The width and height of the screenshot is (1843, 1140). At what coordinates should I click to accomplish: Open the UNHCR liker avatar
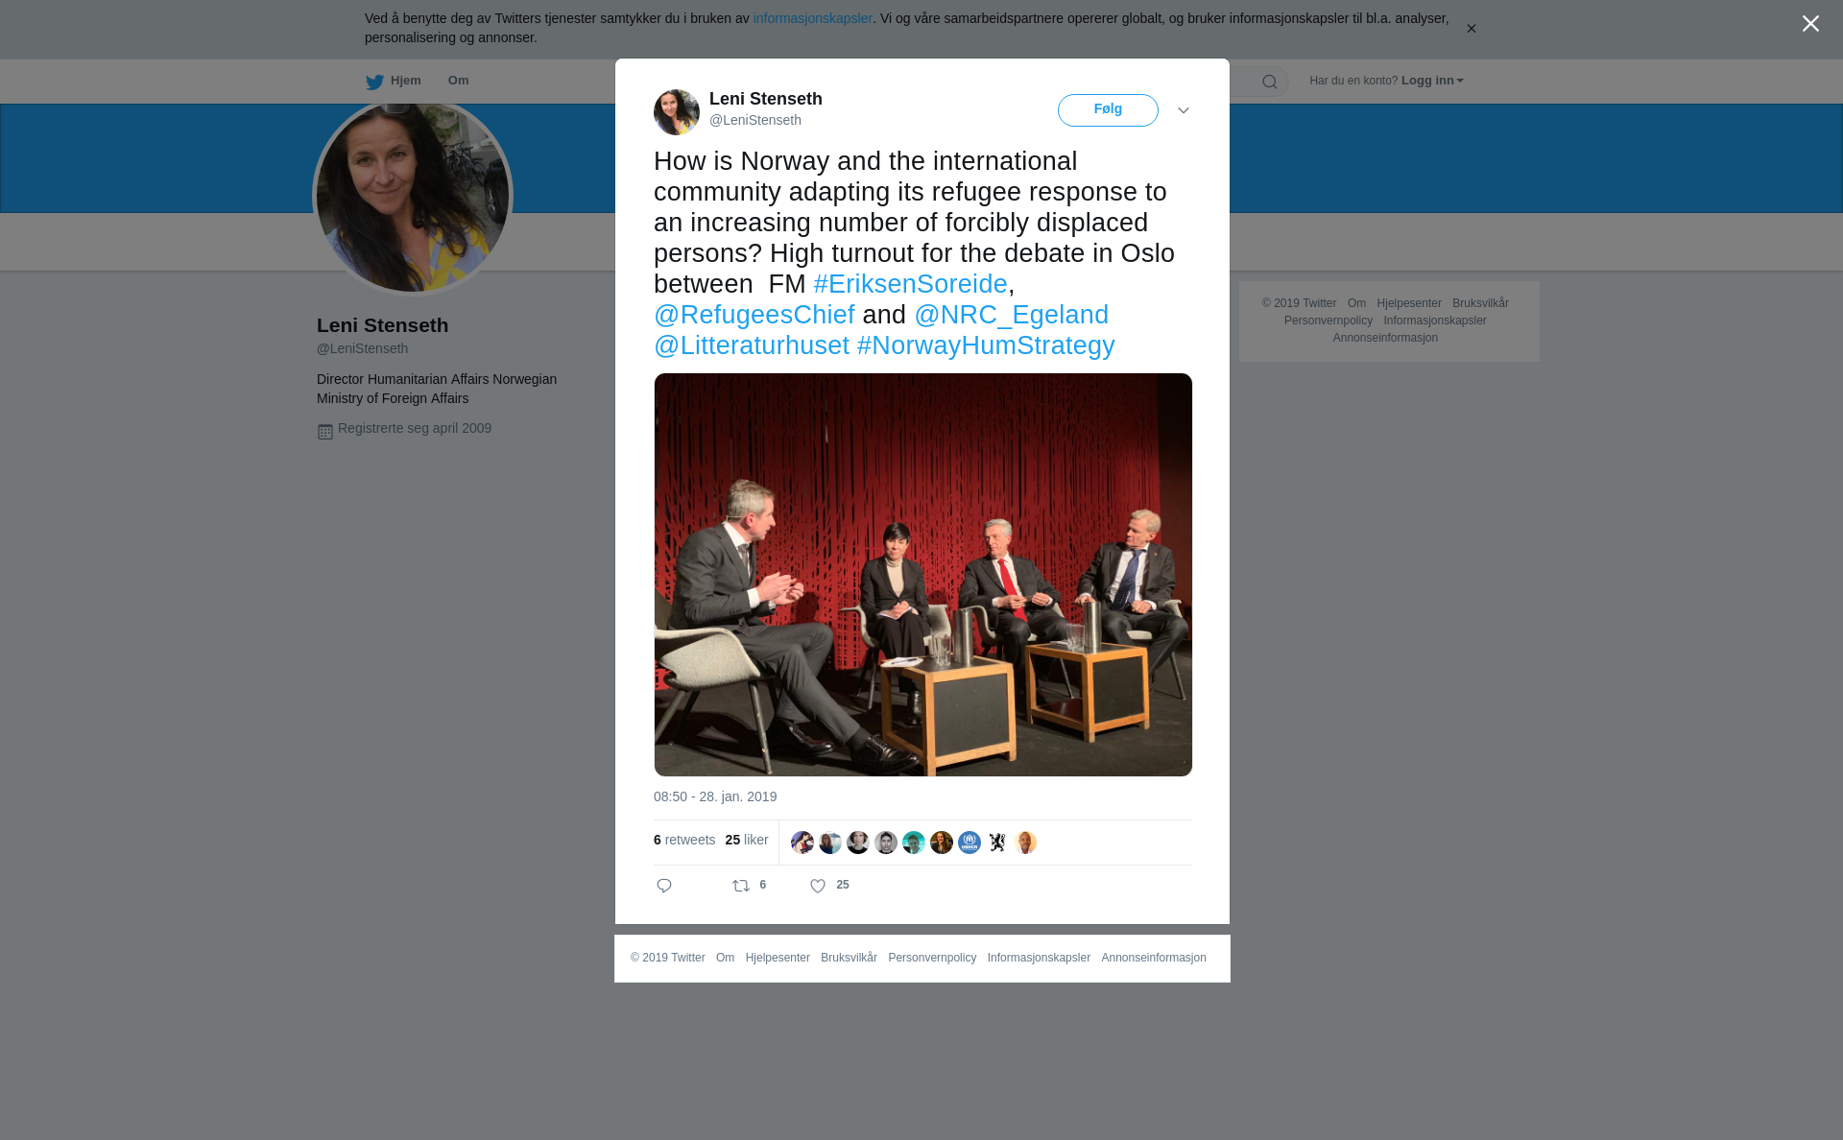pos(969,843)
